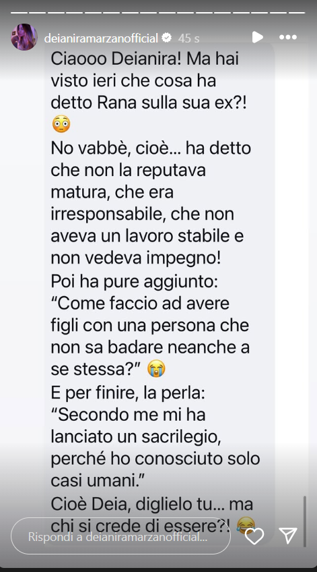The width and height of the screenshot is (317, 572).
Task: Resume the story with the play button
Action: click(x=257, y=37)
